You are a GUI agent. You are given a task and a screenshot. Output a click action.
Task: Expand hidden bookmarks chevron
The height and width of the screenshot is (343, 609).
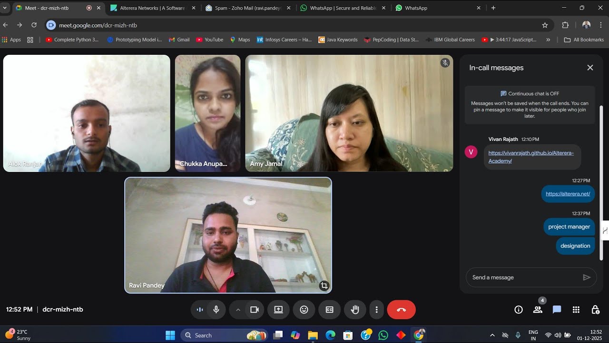pyautogui.click(x=548, y=40)
